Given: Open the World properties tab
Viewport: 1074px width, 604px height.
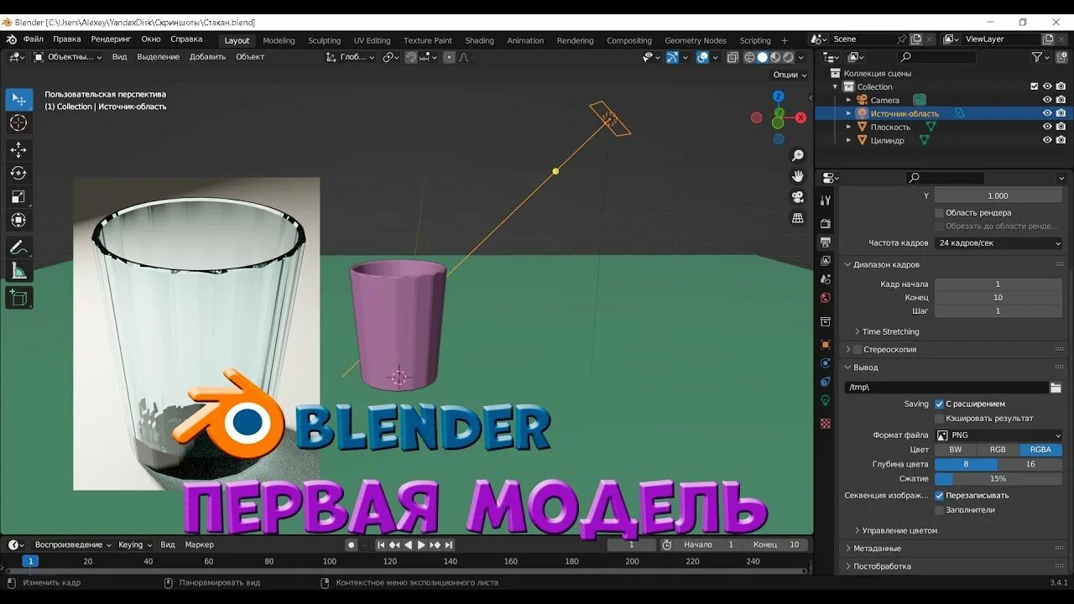Looking at the screenshot, I should (826, 298).
